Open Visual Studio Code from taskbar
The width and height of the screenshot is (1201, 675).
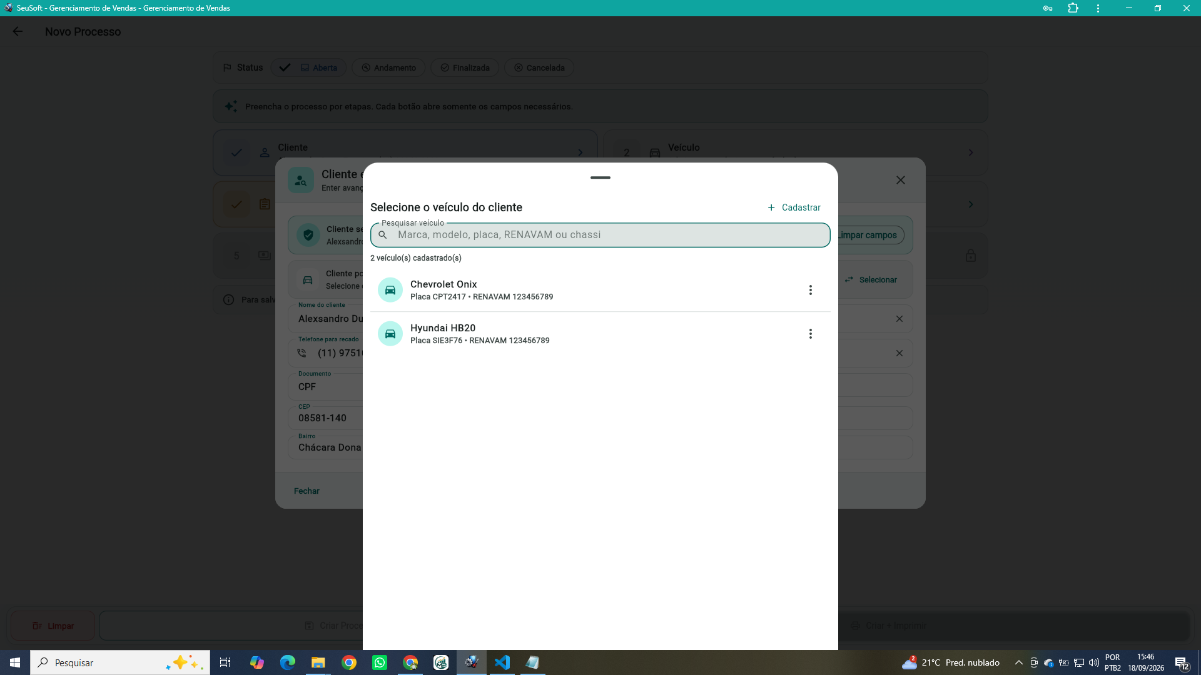502,662
